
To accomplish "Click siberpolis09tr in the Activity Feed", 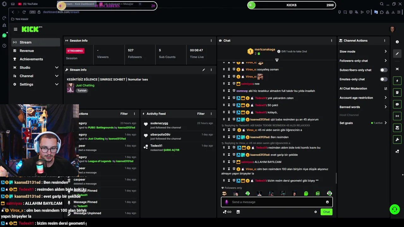I will click(x=160, y=135).
